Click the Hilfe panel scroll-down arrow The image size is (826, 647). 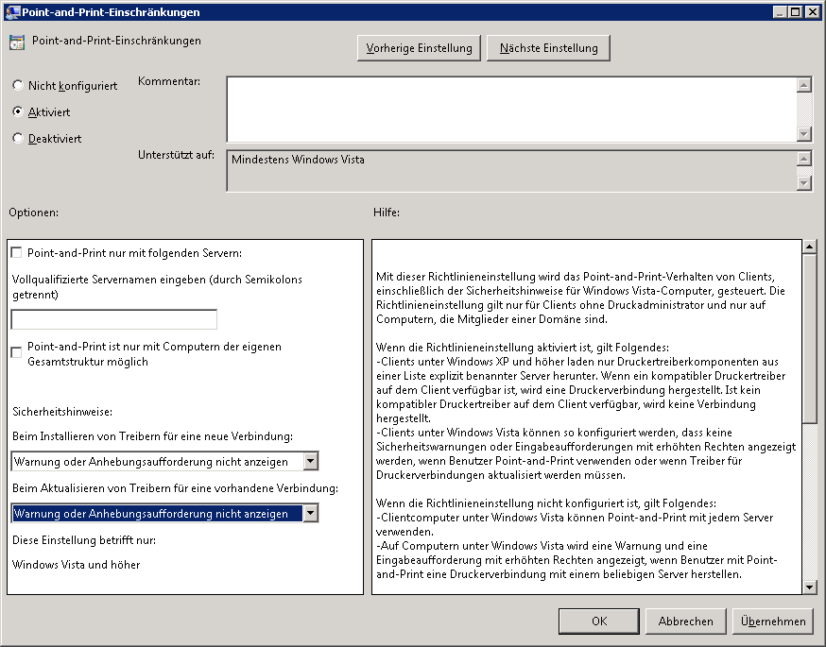pyautogui.click(x=809, y=587)
